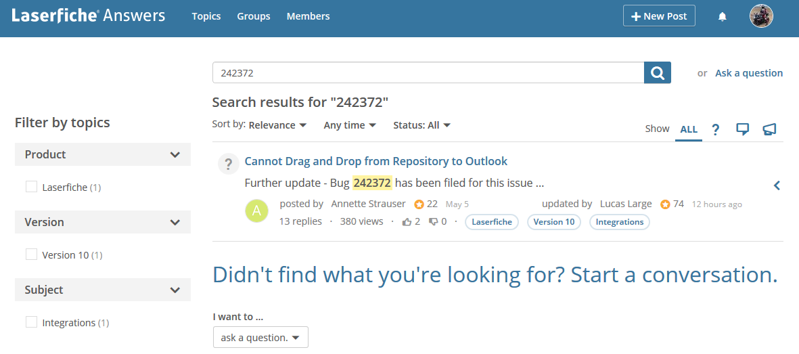Click the '12 hours ago' timestamp
Image resolution: width=799 pixels, height=354 pixels.
coord(716,204)
